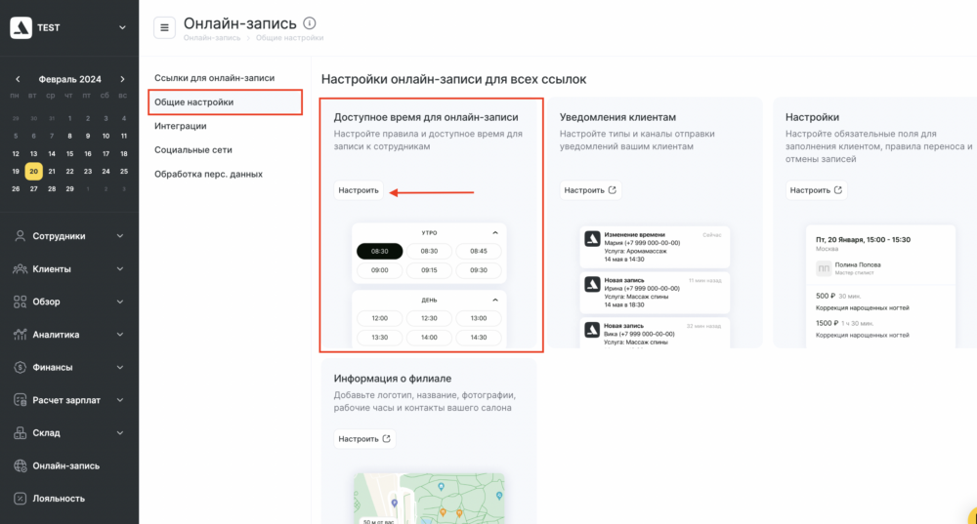Viewport: 977px width, 524px height.
Task: Select the 13:00 time slot
Action: pos(479,318)
